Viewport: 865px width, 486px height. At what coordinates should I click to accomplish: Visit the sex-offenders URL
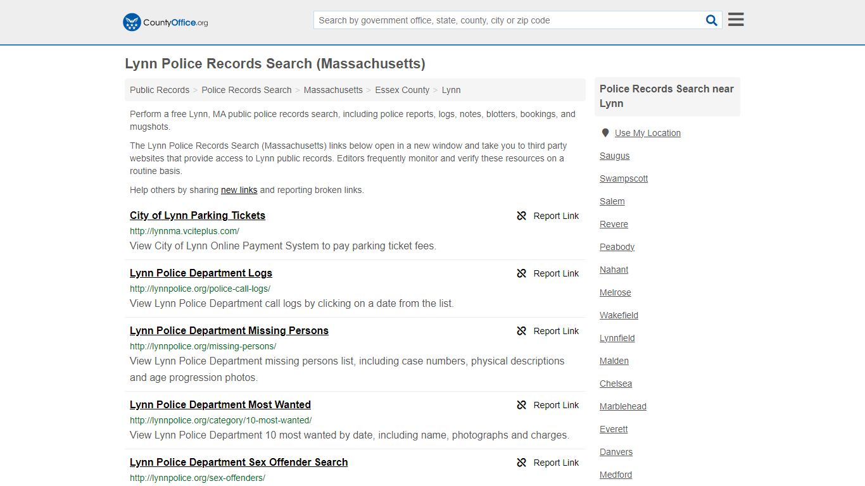click(198, 478)
